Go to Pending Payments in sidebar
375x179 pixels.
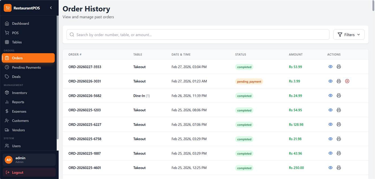click(x=26, y=68)
